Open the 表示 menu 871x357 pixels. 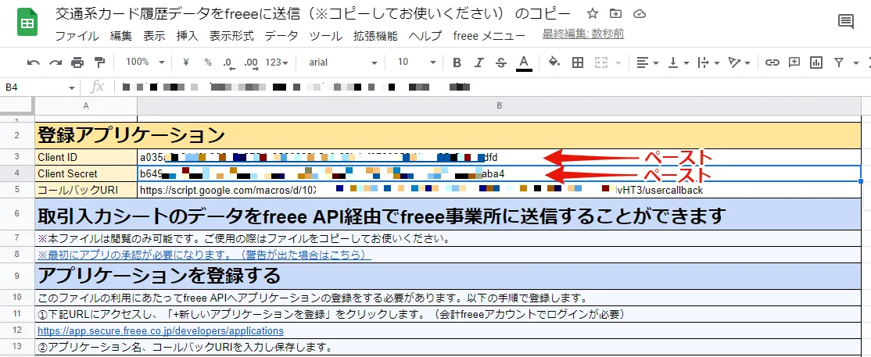[x=154, y=36]
